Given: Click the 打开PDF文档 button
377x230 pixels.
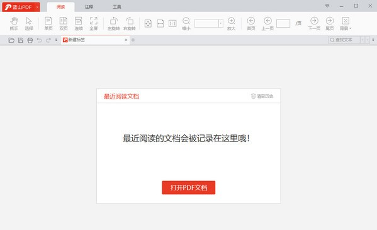Looking at the screenshot, I should click(x=189, y=187).
